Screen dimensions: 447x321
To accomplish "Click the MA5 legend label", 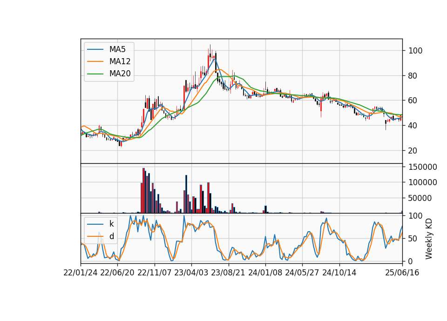I will 117,49.
